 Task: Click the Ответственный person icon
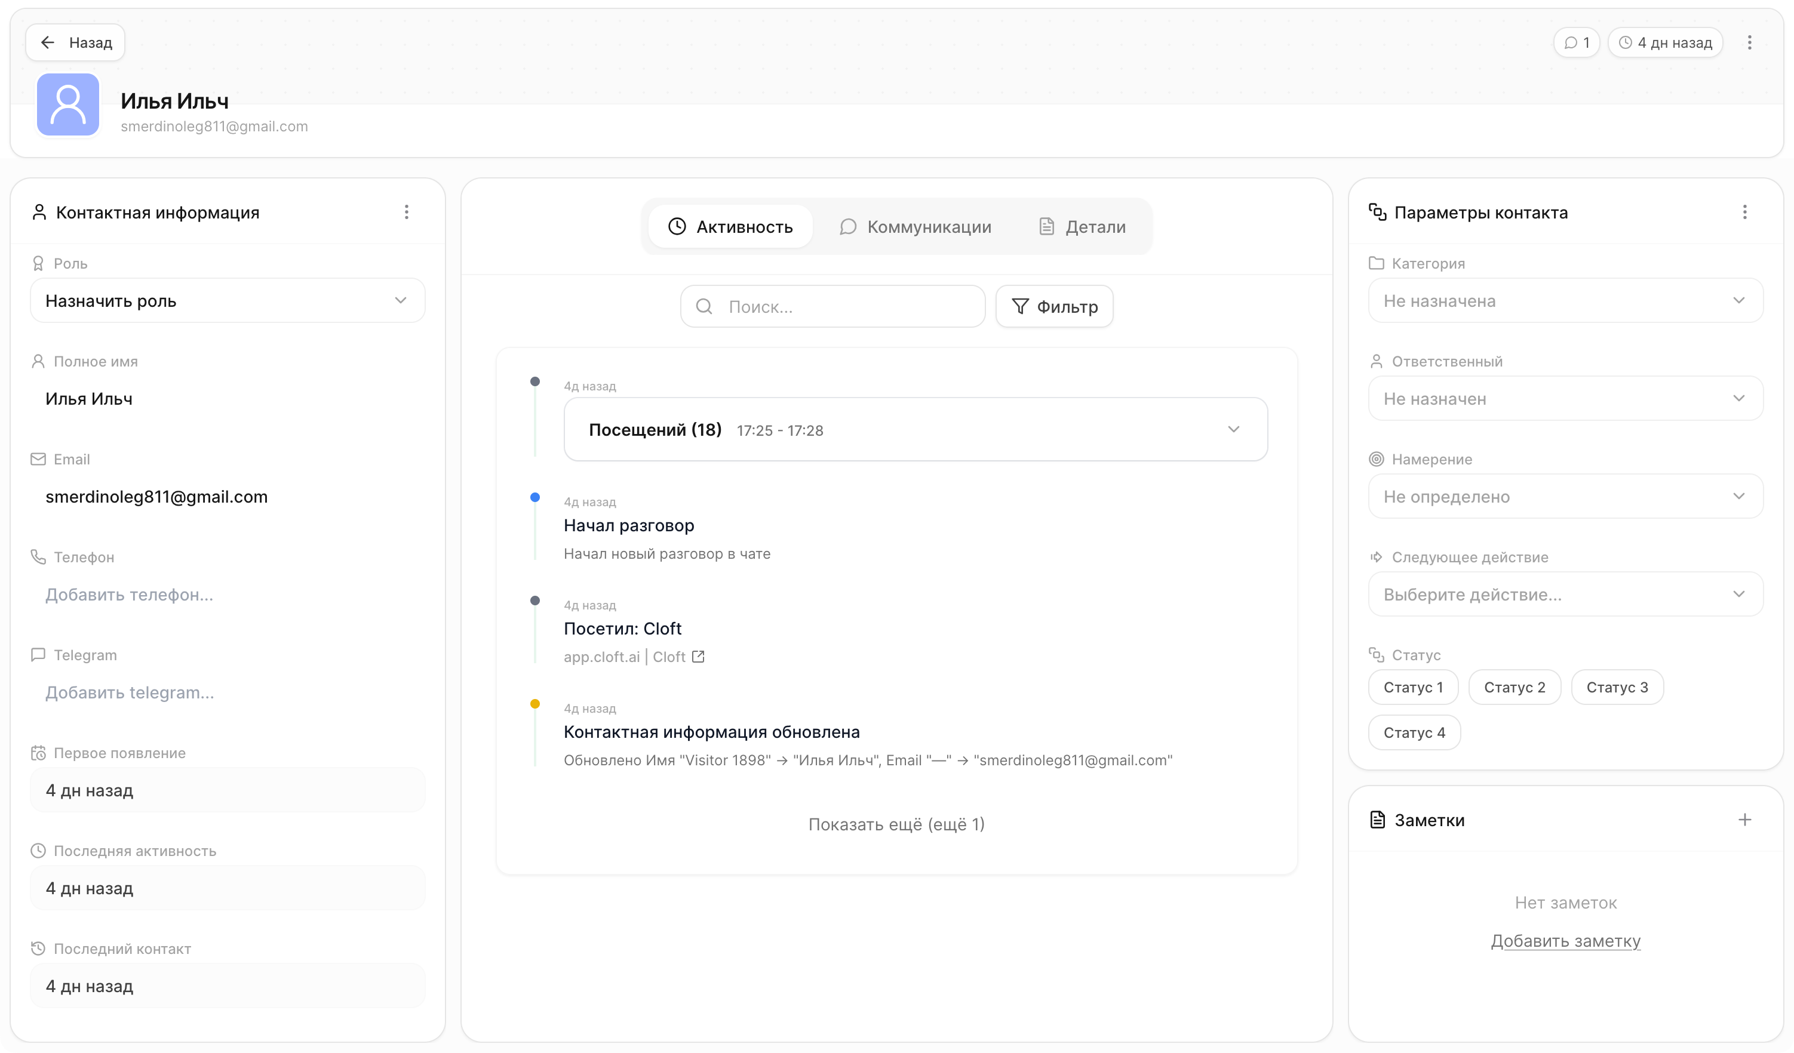click(1376, 361)
